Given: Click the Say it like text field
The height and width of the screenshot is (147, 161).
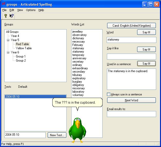Looking at the screenshot, I should click(131, 57).
